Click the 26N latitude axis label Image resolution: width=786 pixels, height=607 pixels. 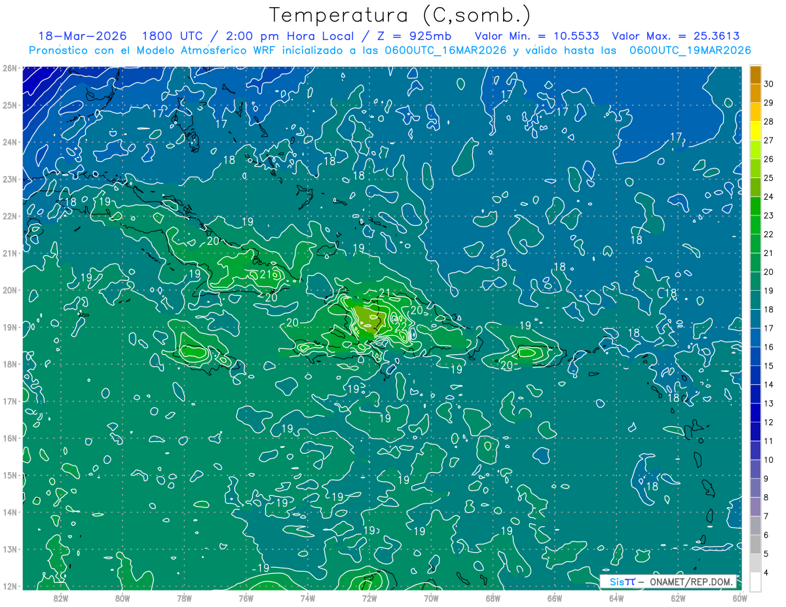pyautogui.click(x=10, y=68)
